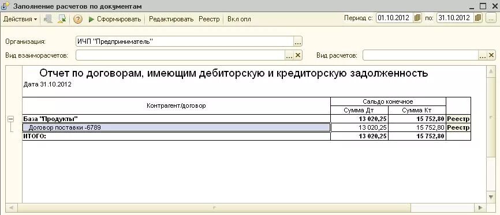Open selection for Вид взаиморасчетов
Screen dimensions: 500x215
coord(289,56)
